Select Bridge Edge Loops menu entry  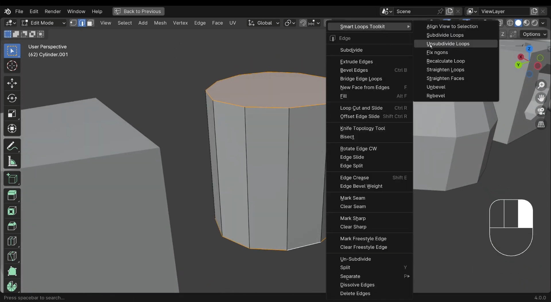coord(361,79)
